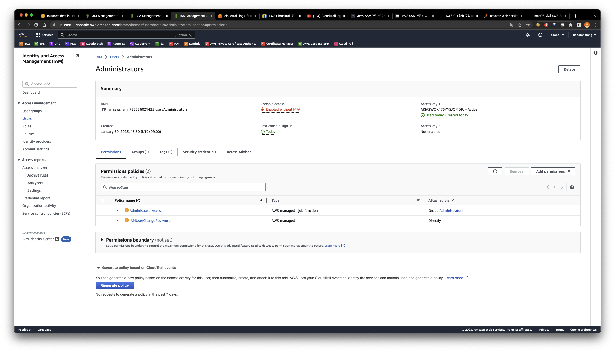Open the AWS help question-mark icon

coord(540,35)
